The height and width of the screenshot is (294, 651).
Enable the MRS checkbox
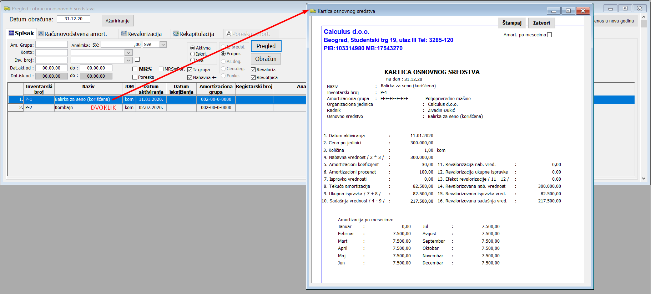pyautogui.click(x=135, y=69)
